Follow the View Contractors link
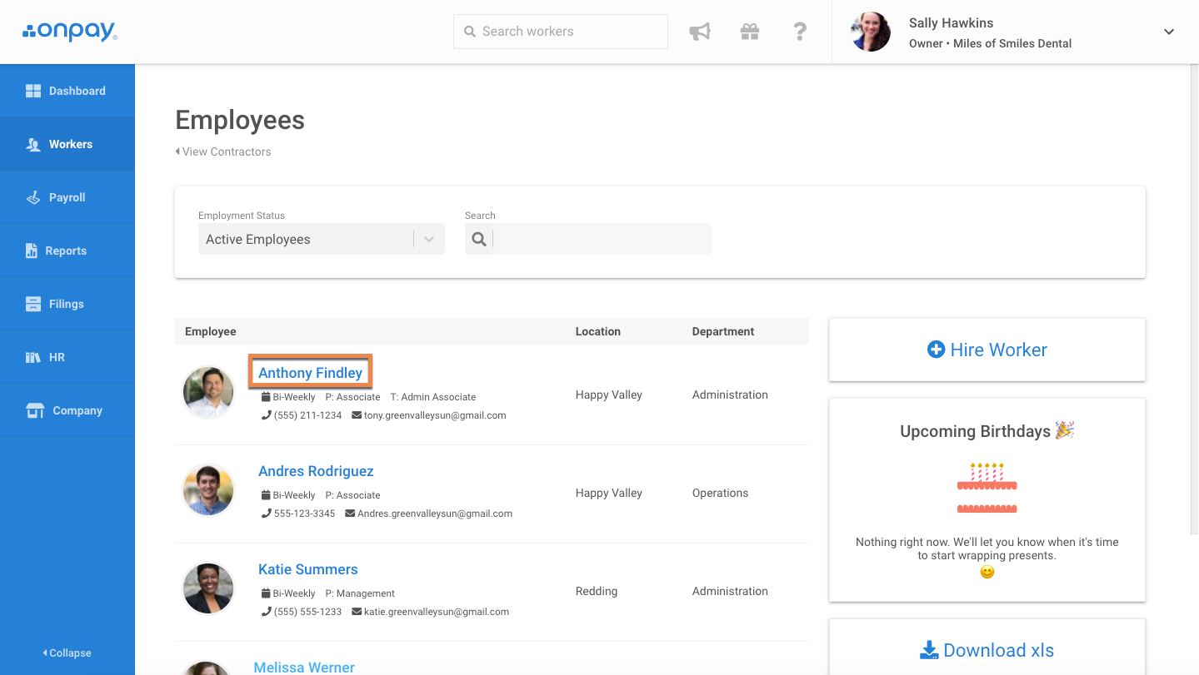The image size is (1199, 675). coord(223,151)
